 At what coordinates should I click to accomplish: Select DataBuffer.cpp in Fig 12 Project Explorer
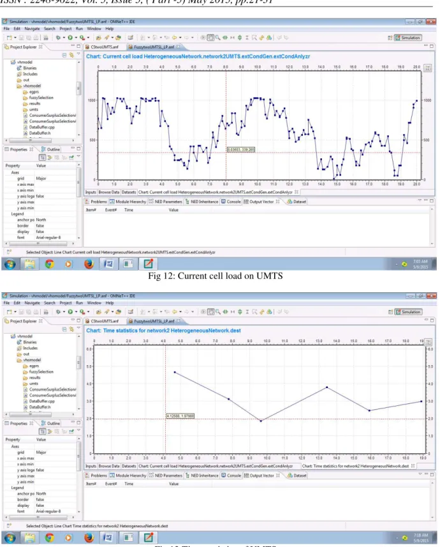[39, 127]
